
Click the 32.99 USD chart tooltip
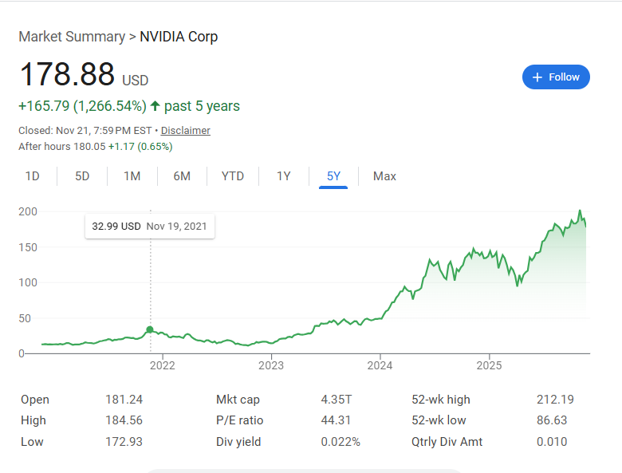pos(149,227)
